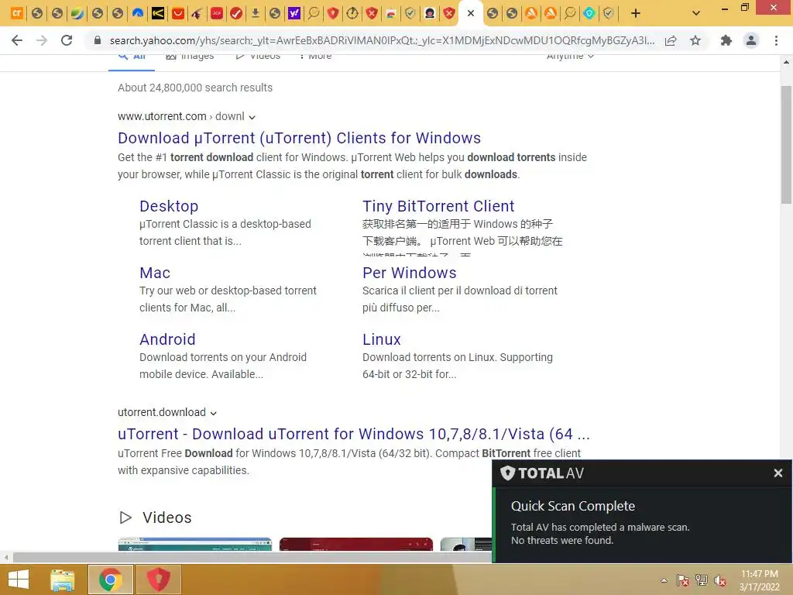This screenshot has height=595, width=793.
Task: Dismiss the TotalAV Quick Scan notification
Action: [778, 473]
